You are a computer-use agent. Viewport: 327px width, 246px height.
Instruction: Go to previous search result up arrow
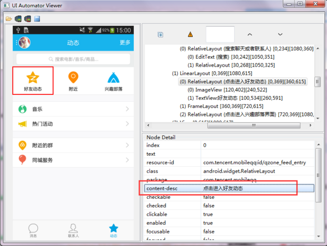[250, 35]
